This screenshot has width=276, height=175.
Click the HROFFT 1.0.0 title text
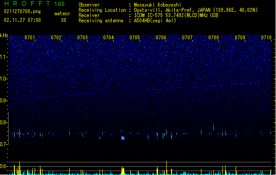point(34,3)
